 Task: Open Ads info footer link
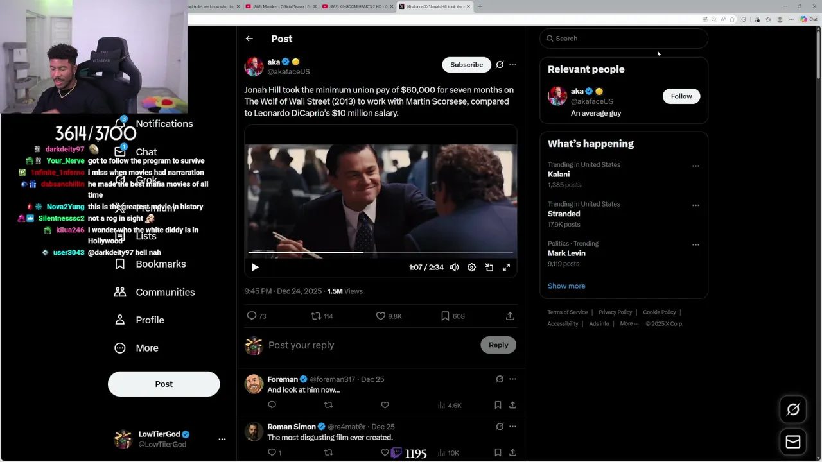[x=599, y=324]
